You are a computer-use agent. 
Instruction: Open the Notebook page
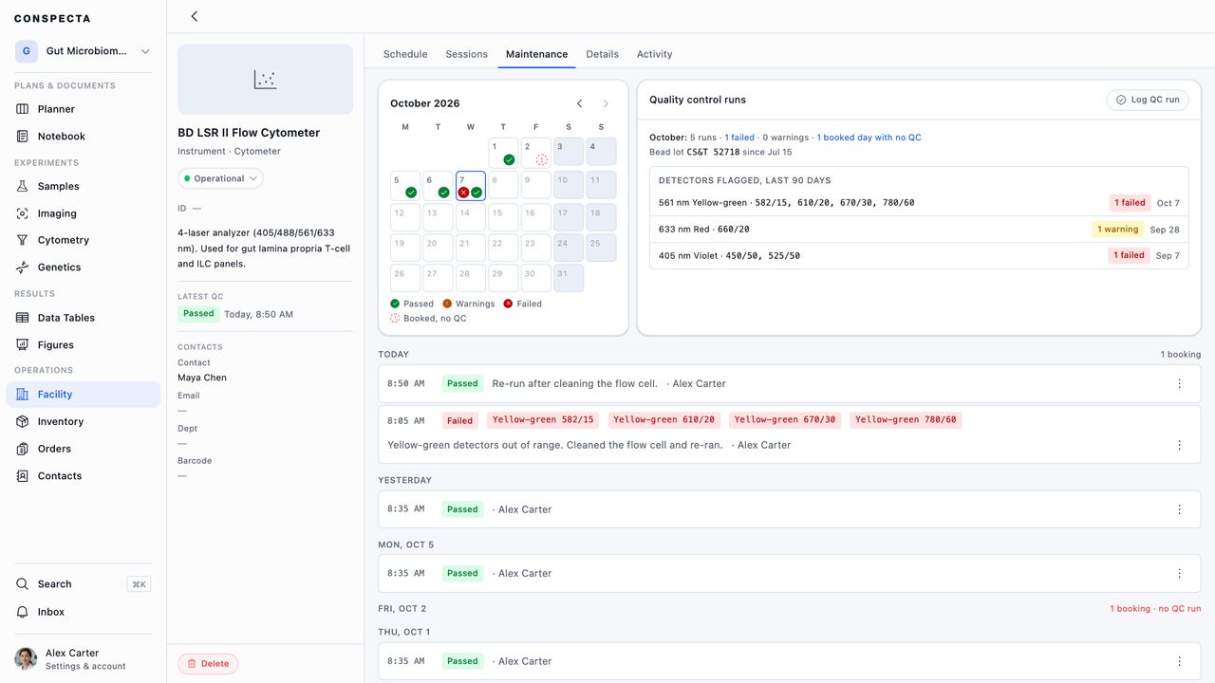84,137
